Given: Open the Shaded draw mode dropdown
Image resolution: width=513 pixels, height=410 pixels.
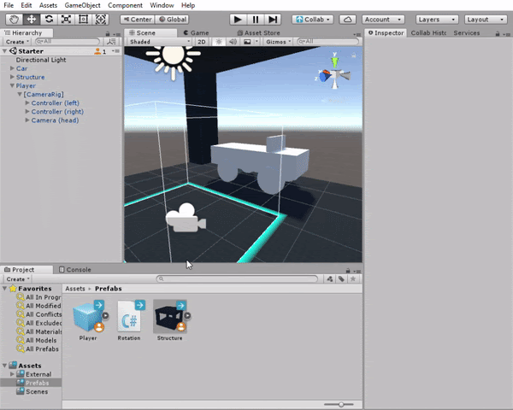Looking at the screenshot, I should [x=159, y=42].
